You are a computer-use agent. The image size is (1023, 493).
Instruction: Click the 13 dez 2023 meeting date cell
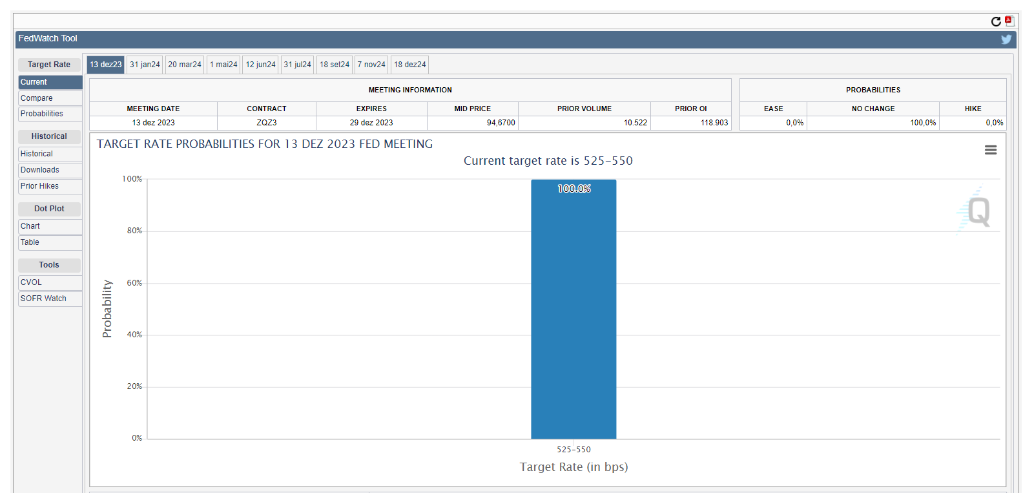click(x=154, y=123)
